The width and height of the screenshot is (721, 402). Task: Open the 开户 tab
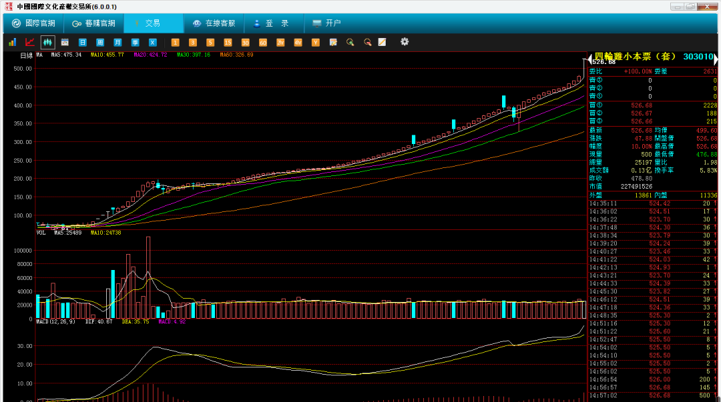pos(326,23)
